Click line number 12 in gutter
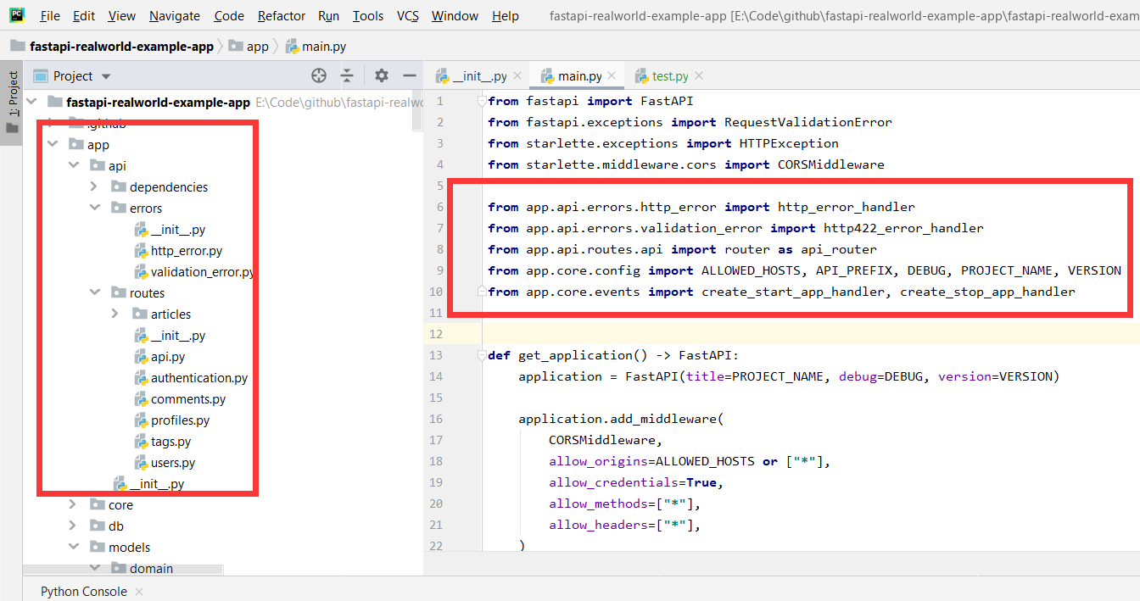 coord(437,334)
